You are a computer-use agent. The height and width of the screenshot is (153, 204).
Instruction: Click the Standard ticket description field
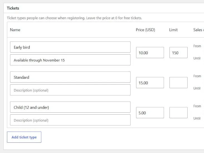pos(70,90)
